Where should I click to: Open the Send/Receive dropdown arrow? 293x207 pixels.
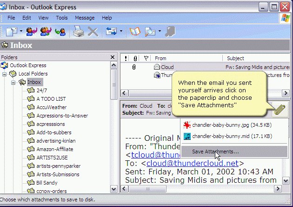(121, 31)
